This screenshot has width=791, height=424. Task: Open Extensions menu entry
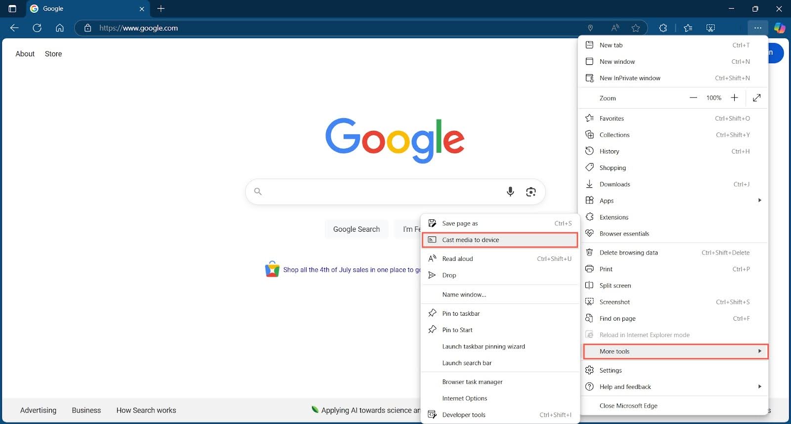(x=673, y=217)
